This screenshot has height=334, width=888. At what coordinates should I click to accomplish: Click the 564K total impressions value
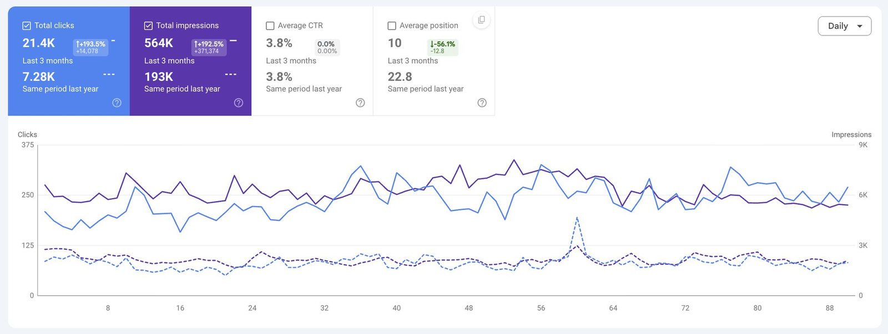point(159,43)
